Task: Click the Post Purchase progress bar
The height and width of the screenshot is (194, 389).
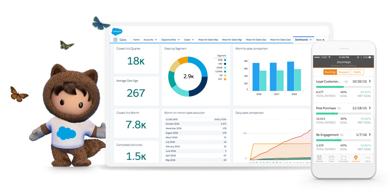Action: point(344,113)
